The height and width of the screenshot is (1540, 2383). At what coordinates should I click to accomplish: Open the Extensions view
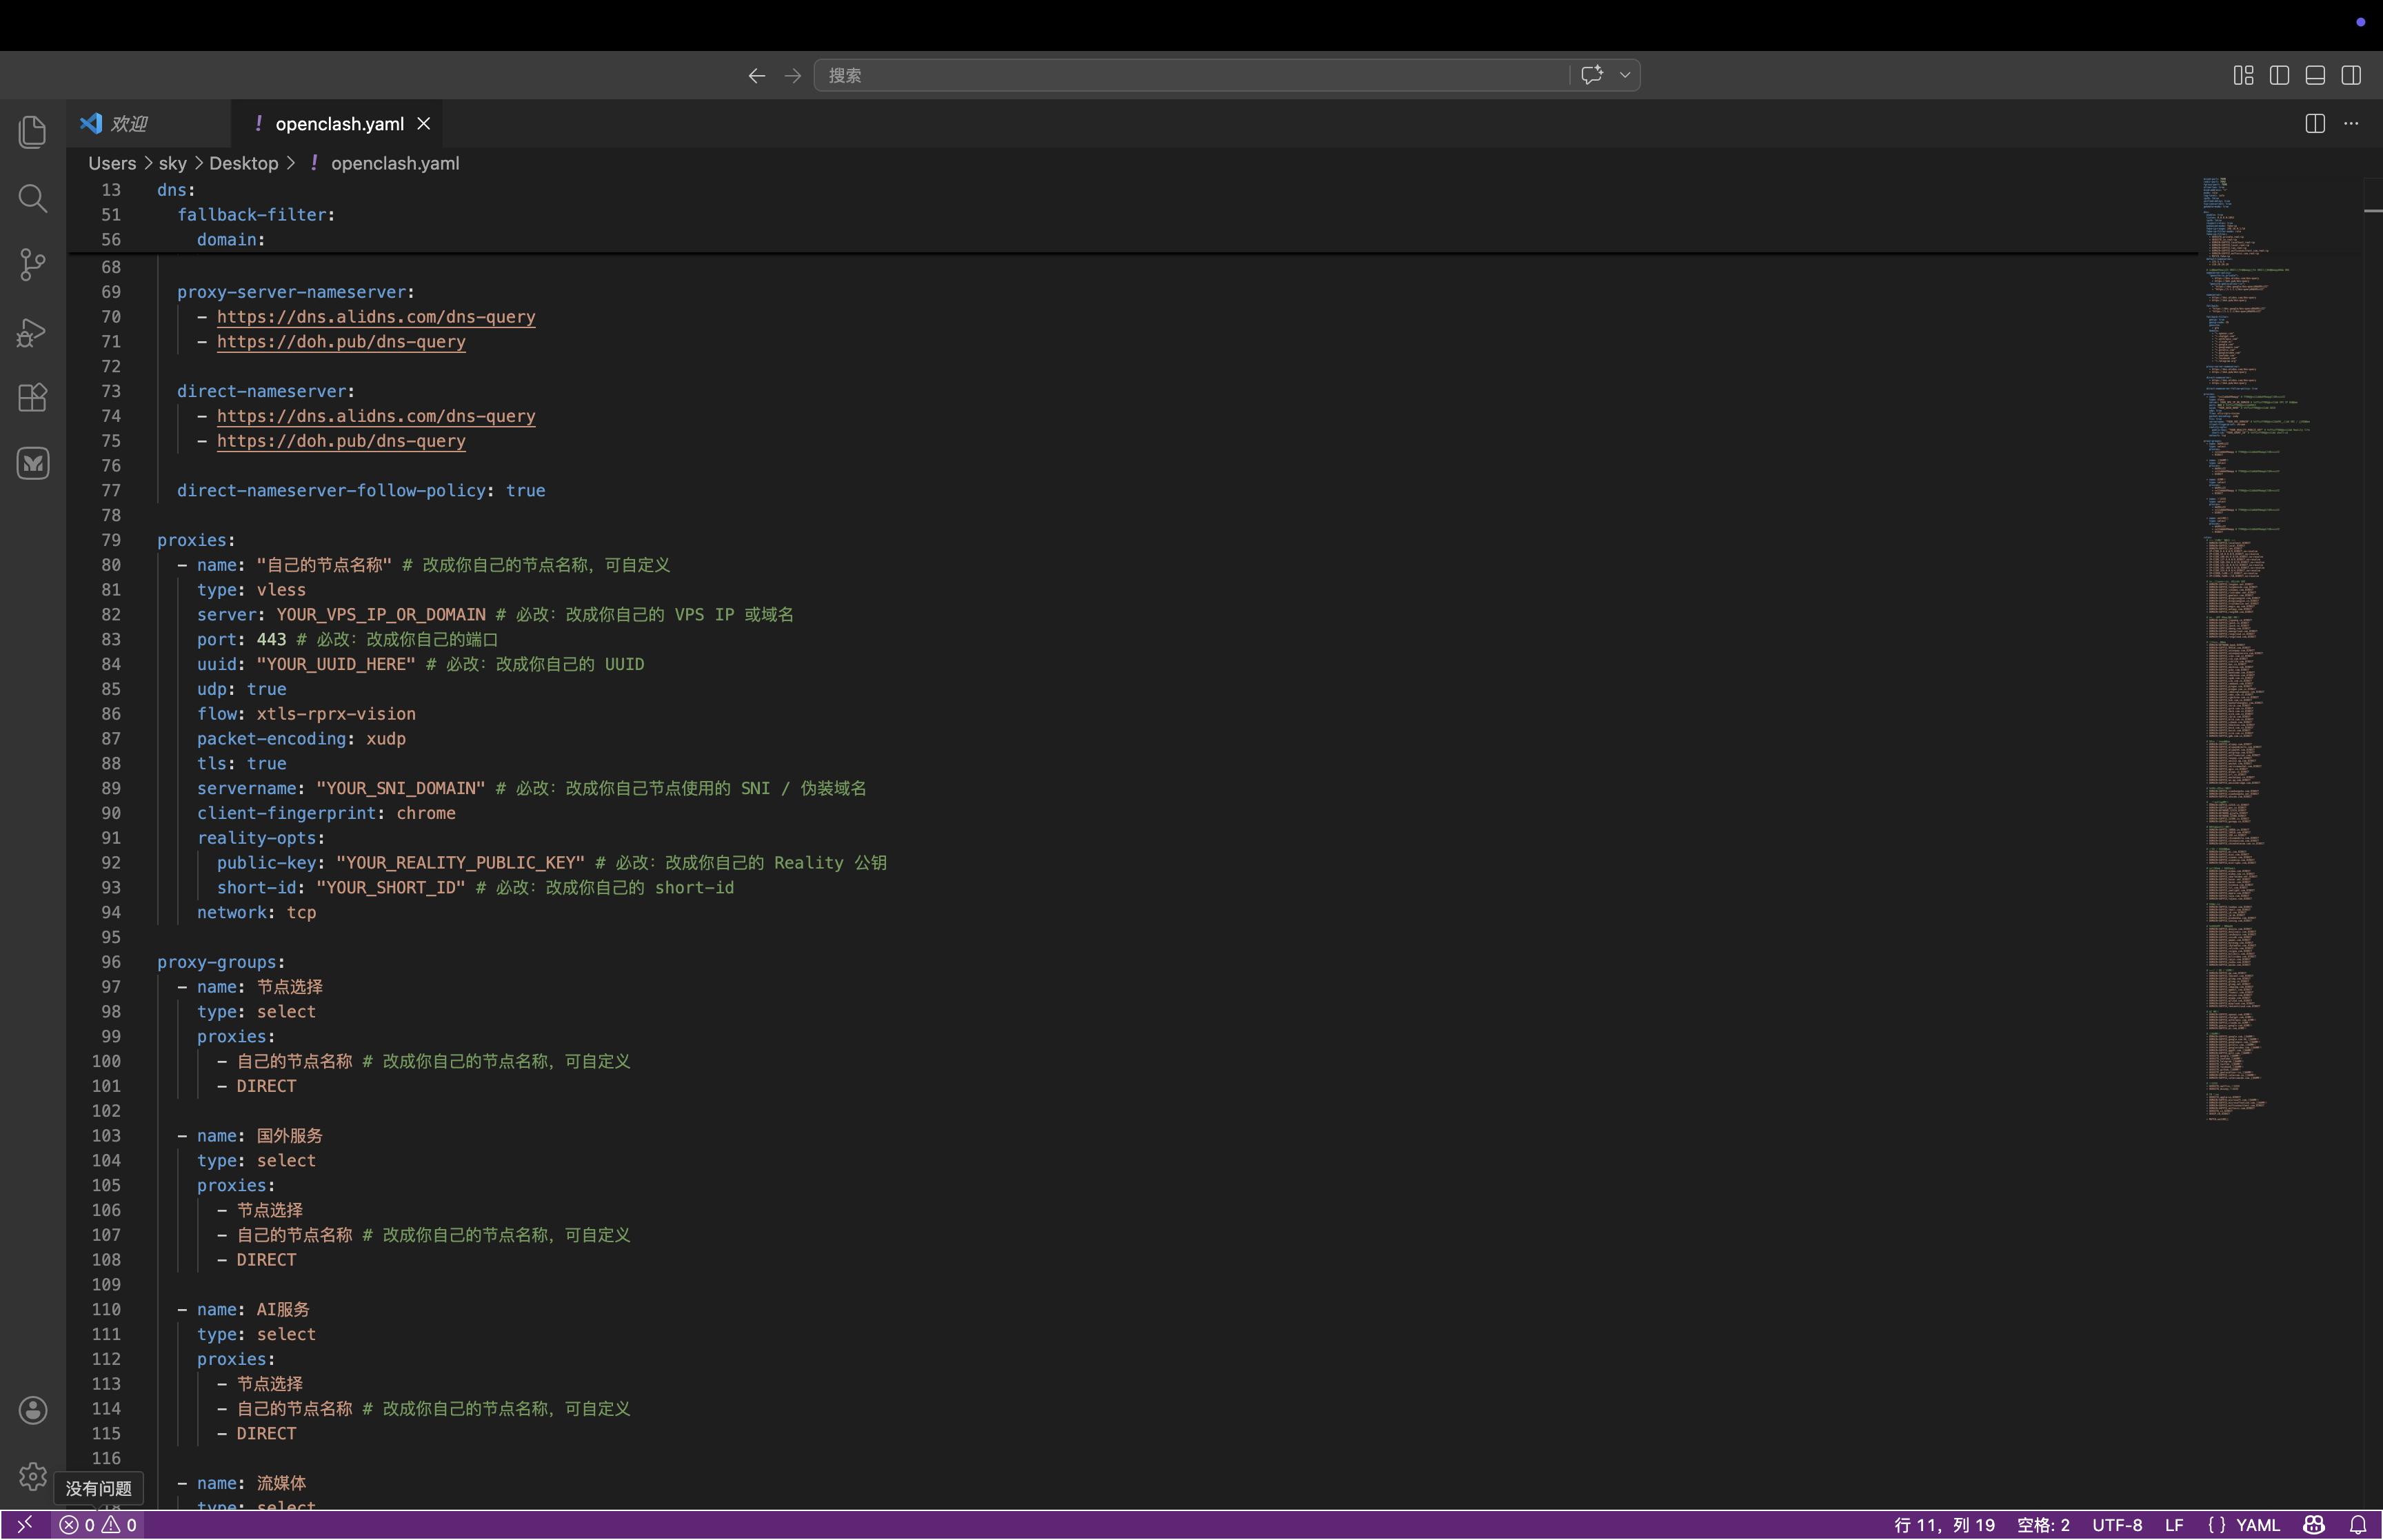[x=32, y=397]
